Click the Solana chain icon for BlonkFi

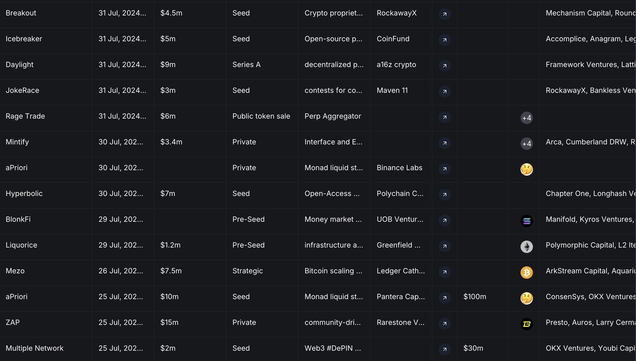pos(526,221)
